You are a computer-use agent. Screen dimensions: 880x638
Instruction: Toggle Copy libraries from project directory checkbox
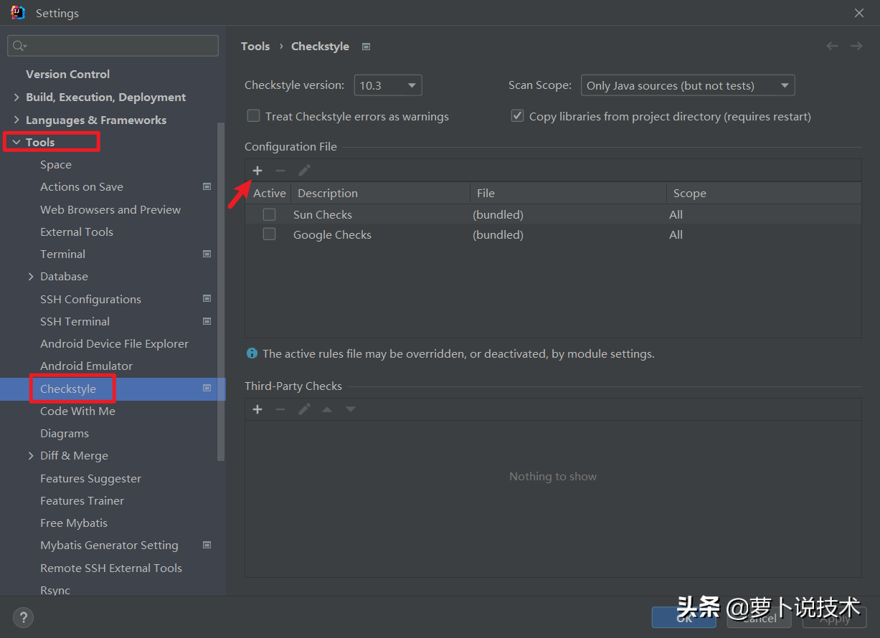tap(517, 115)
